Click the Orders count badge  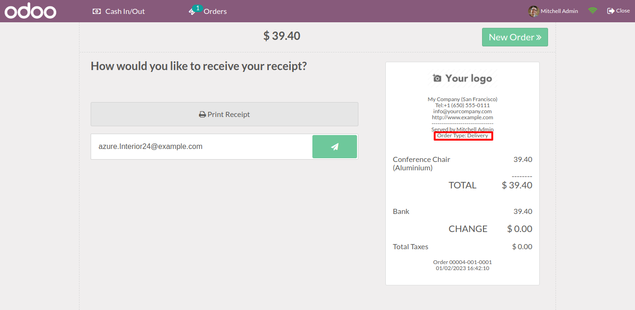(198, 8)
